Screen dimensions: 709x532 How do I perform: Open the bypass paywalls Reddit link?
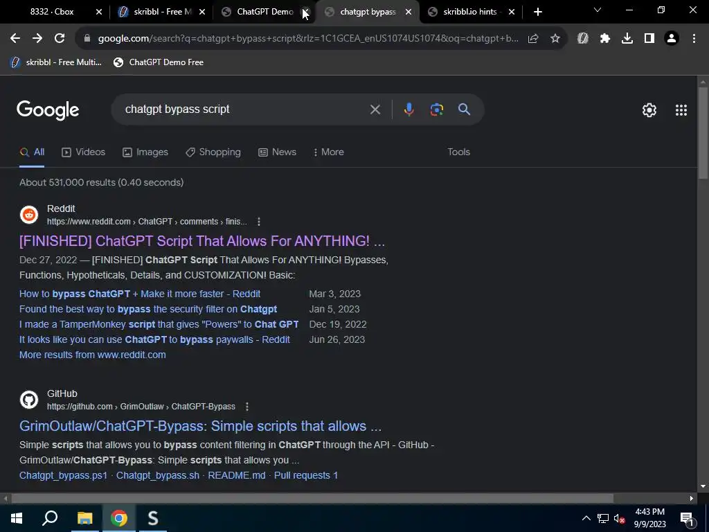pos(154,339)
